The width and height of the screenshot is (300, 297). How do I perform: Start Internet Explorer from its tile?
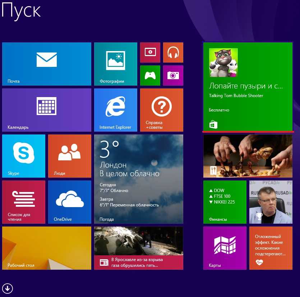tap(115, 110)
